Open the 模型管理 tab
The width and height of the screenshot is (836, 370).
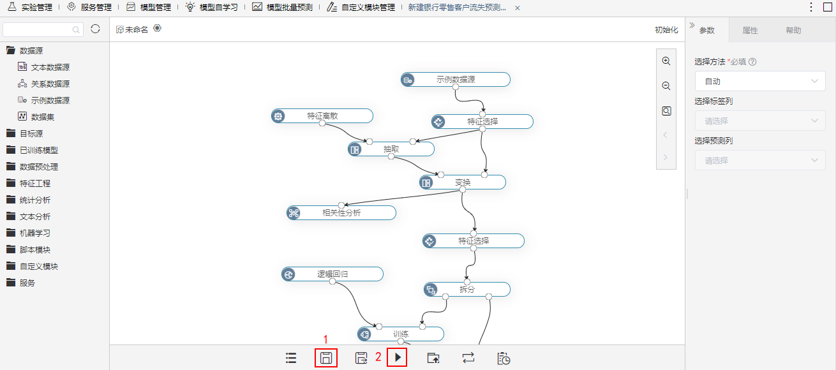tap(148, 8)
